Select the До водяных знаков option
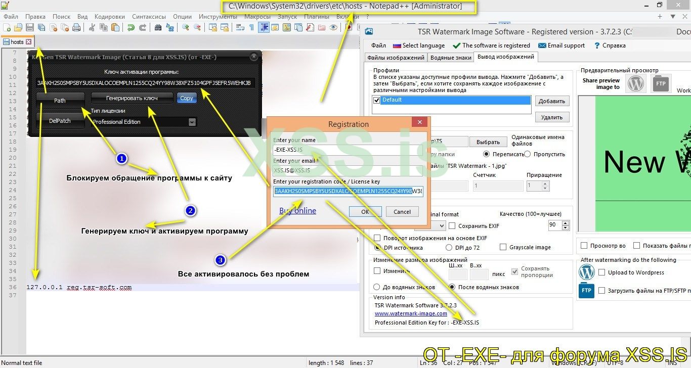 click(x=377, y=287)
